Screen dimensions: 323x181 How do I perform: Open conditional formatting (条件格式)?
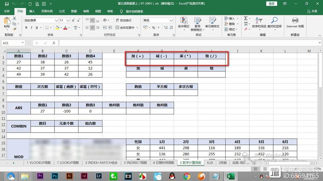[183, 24]
